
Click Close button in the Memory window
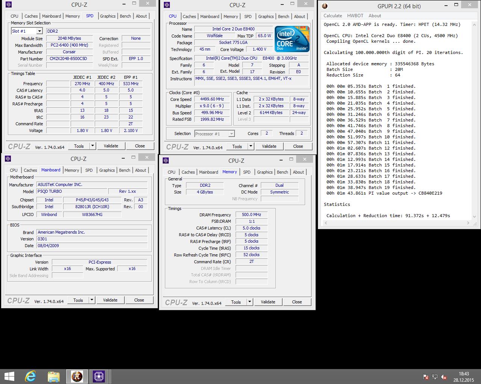pyautogui.click(x=297, y=302)
